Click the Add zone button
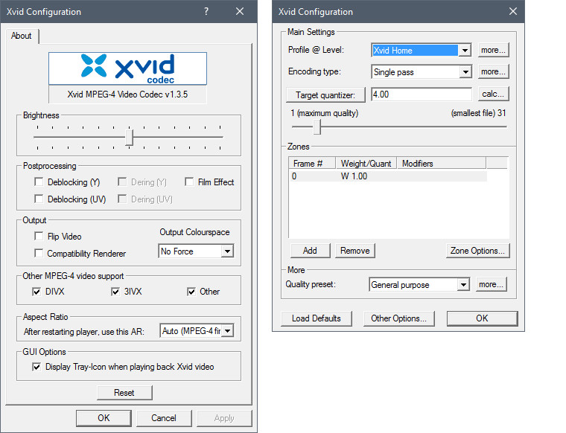566x433 pixels. click(x=310, y=251)
